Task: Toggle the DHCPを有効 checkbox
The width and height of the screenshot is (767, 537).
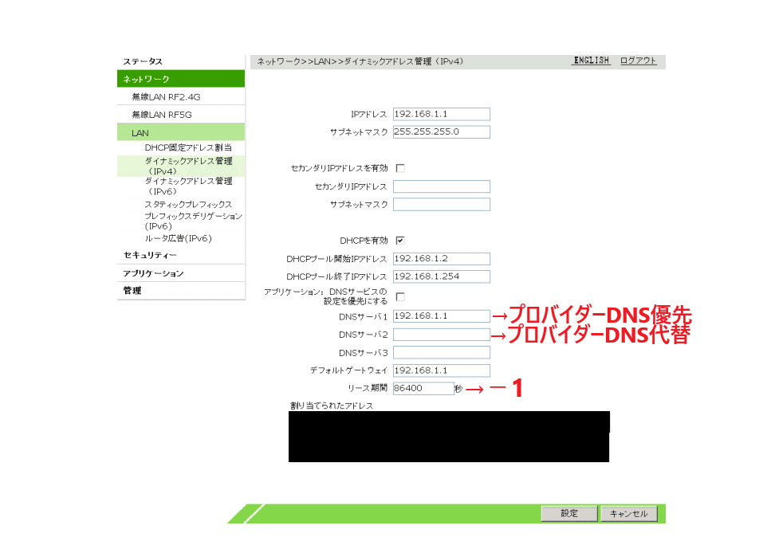Action: pyautogui.click(x=400, y=241)
